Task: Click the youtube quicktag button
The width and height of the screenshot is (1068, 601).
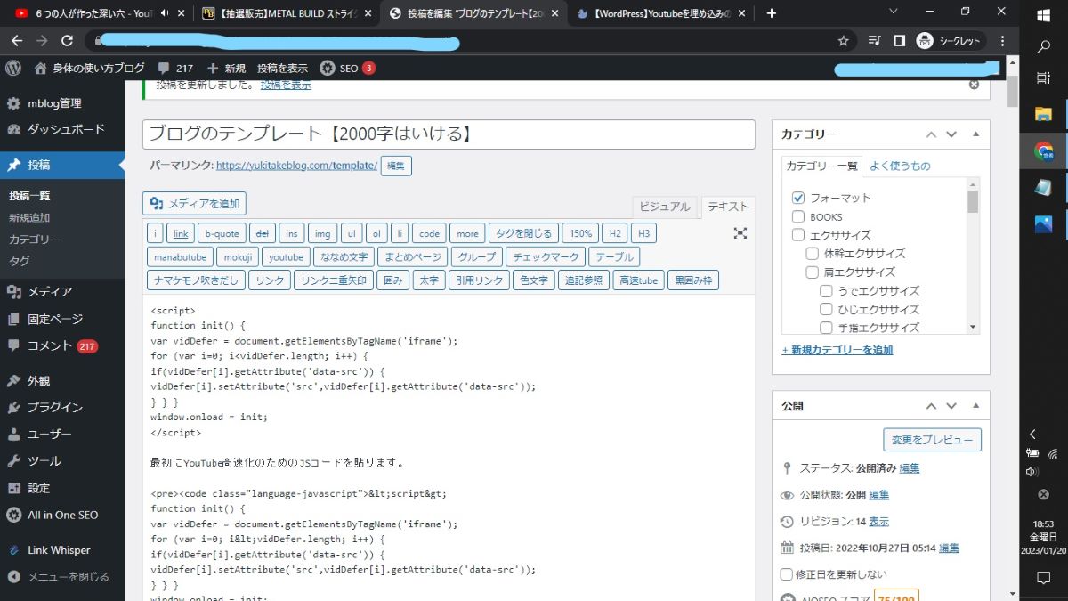Action: pos(286,256)
